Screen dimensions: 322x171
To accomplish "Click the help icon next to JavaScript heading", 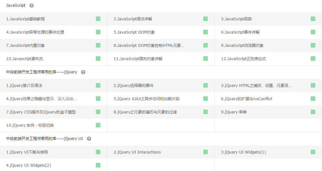I will (x=32, y=5).
